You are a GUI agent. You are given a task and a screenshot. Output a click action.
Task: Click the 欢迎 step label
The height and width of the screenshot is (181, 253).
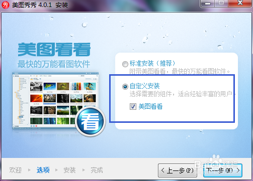click(15, 170)
